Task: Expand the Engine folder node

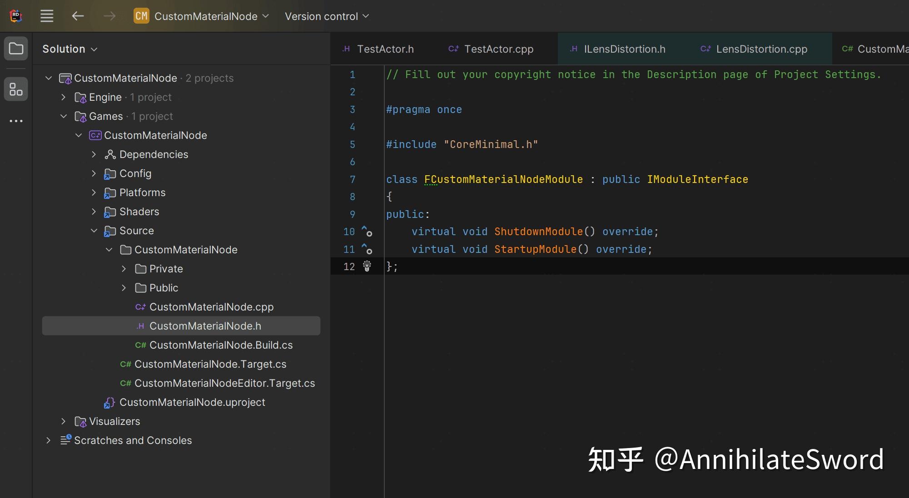Action: [64, 97]
